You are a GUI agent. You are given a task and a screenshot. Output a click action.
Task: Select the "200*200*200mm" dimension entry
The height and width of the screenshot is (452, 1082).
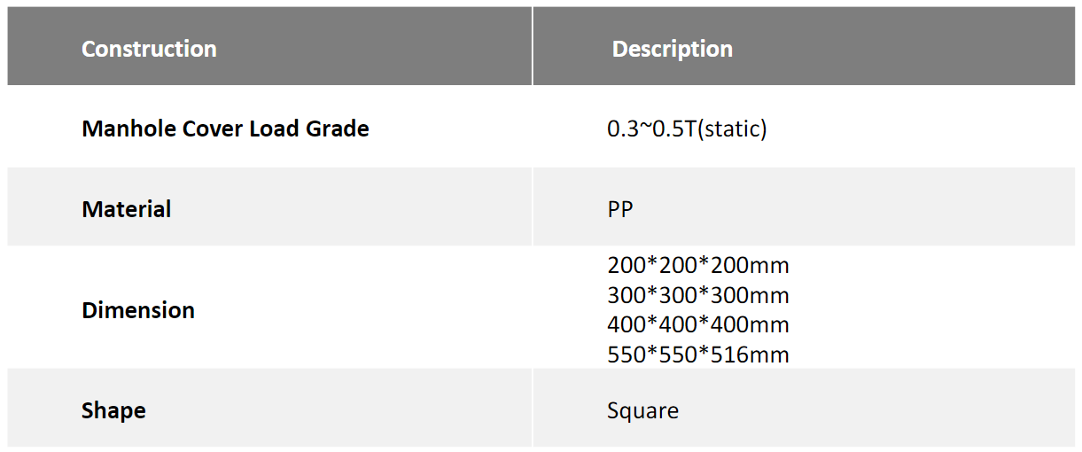tap(697, 265)
